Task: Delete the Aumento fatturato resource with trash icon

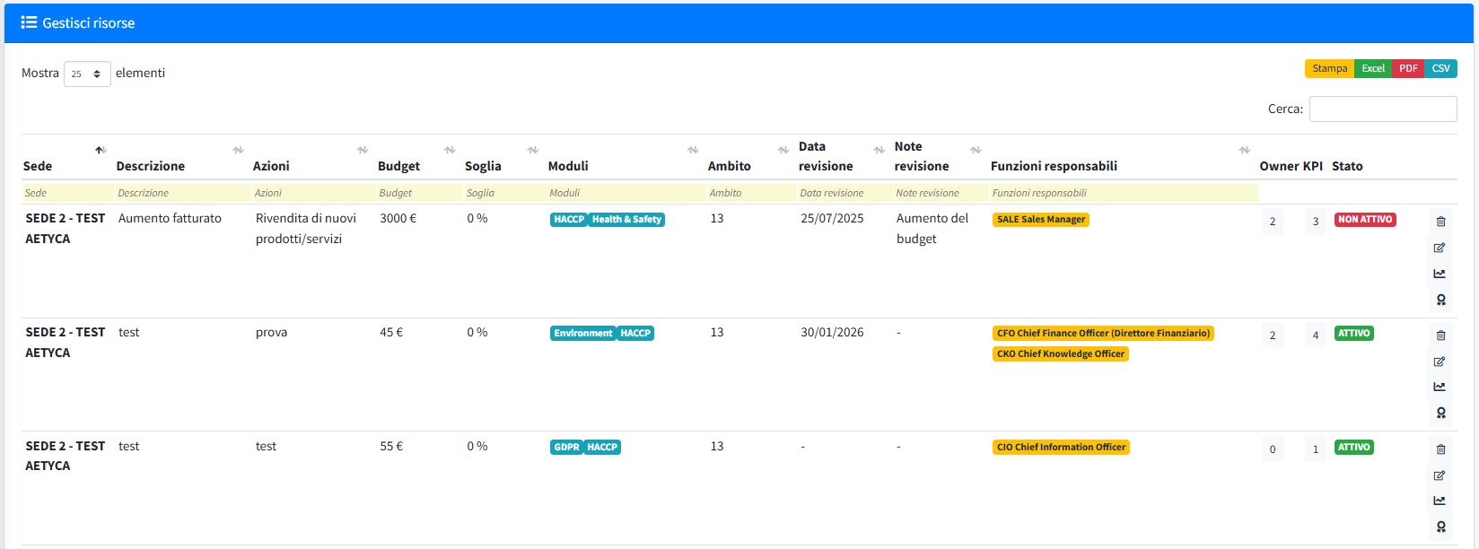Action: tap(1440, 222)
